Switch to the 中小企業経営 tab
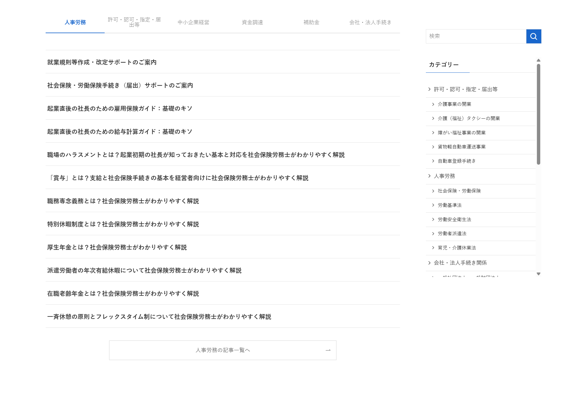 pyautogui.click(x=193, y=23)
